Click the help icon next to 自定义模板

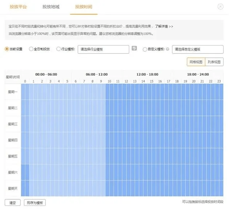pyautogui.click(x=168, y=49)
